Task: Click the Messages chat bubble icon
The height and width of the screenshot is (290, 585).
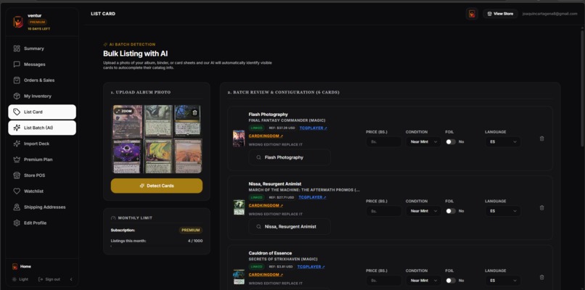Action: (x=17, y=65)
